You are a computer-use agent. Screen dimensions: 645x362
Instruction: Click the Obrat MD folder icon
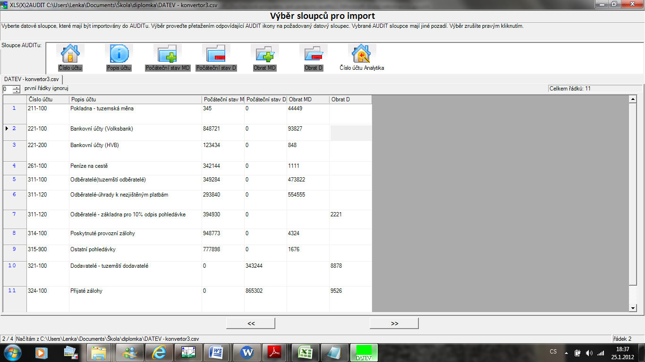265,54
